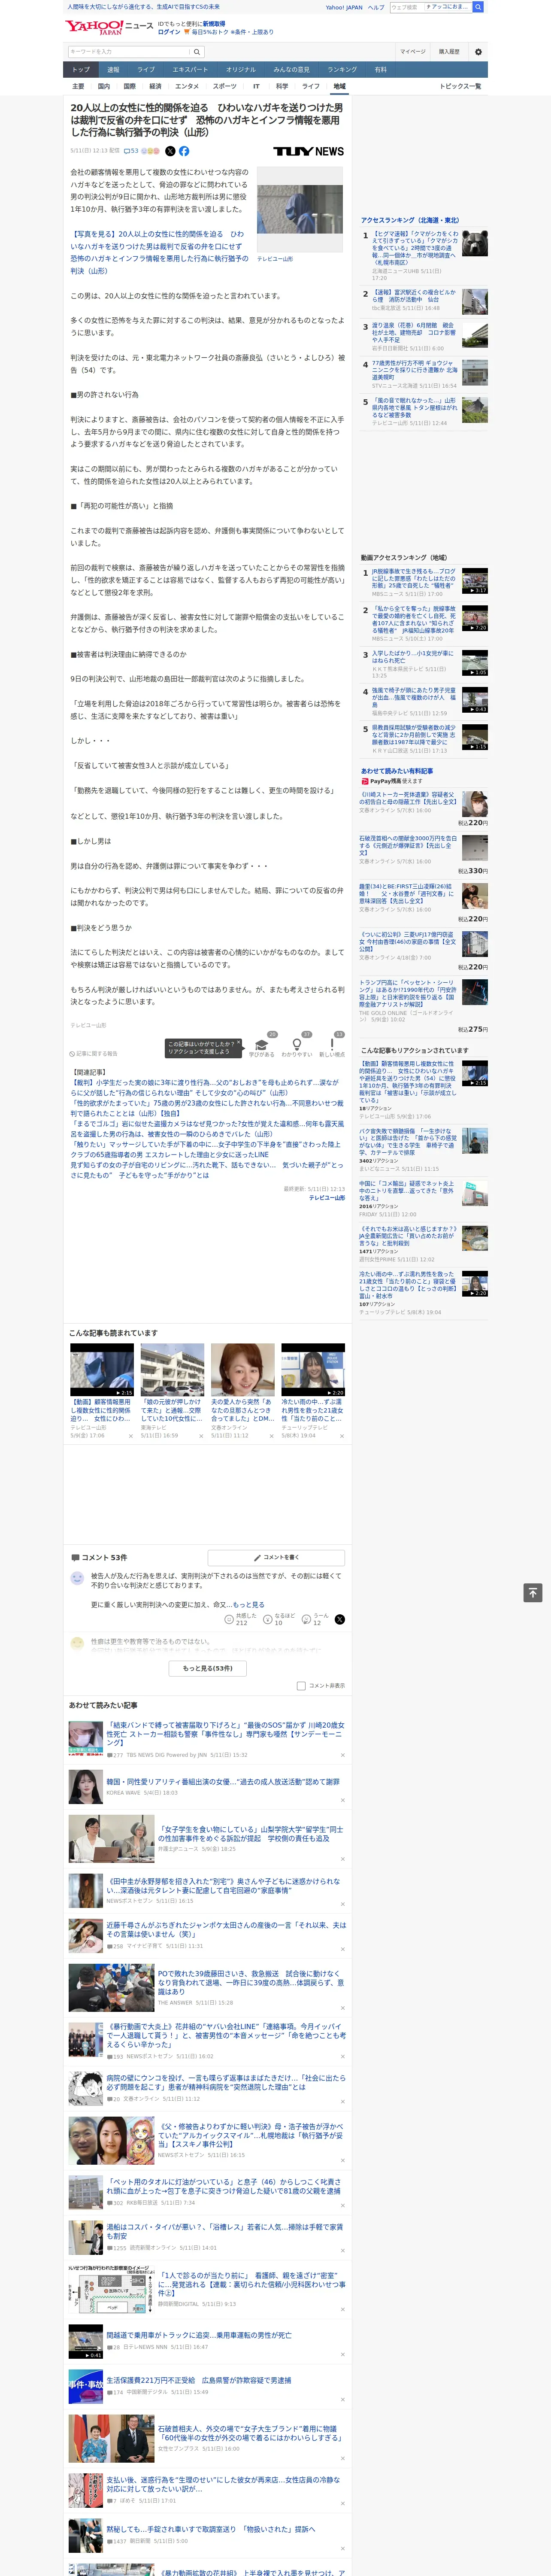This screenshot has width=551, height=2576.
Task: Open the みんなの意見 navigation tab
Action: (291, 70)
